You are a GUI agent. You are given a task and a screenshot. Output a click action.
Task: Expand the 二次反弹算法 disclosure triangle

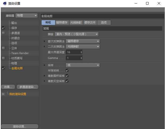[x=44, y=46]
